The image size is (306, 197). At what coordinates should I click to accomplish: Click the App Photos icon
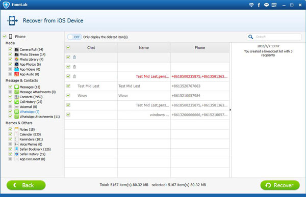(x=17, y=64)
